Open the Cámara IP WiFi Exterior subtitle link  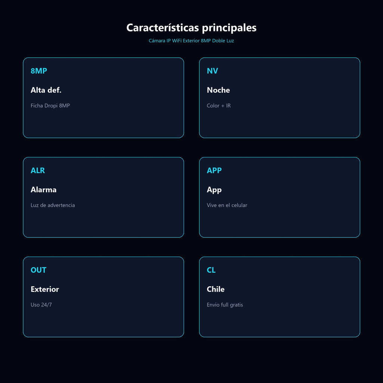coord(191,40)
